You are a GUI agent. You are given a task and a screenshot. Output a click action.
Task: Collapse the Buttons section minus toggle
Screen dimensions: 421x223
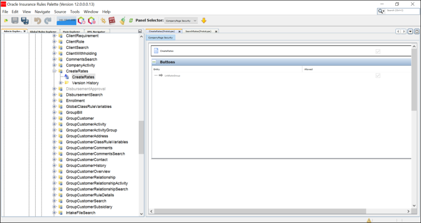tap(154, 62)
